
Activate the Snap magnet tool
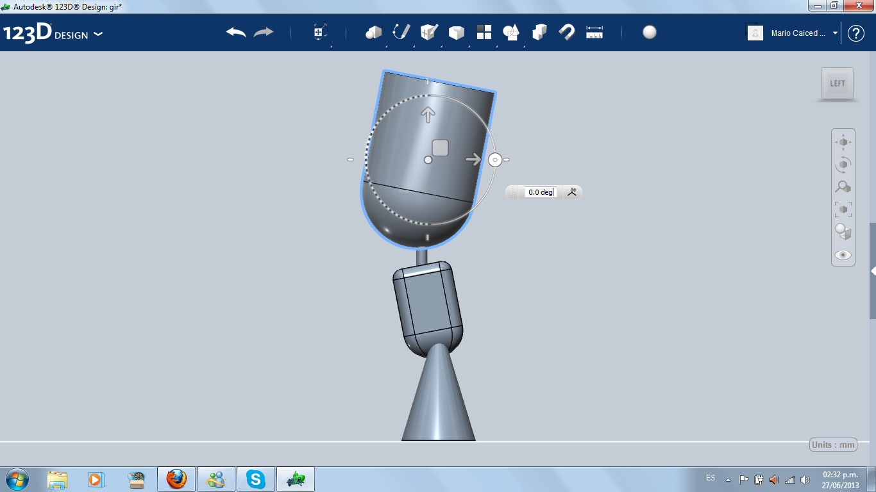coord(567,32)
